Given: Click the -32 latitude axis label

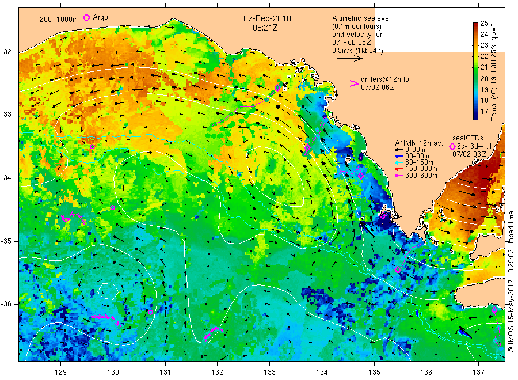Looking at the screenshot, I should pyautogui.click(x=6, y=52).
